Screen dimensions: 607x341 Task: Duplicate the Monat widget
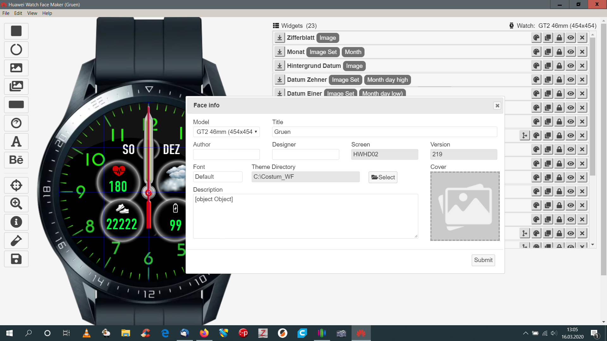[x=548, y=52]
